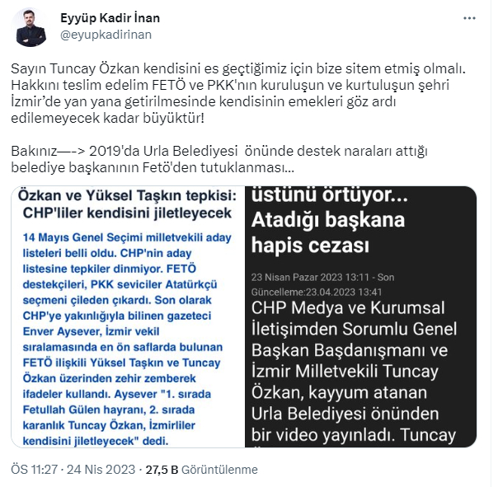
Task: Visit the @eyupkadirinan handle link
Action: pyautogui.click(x=106, y=35)
